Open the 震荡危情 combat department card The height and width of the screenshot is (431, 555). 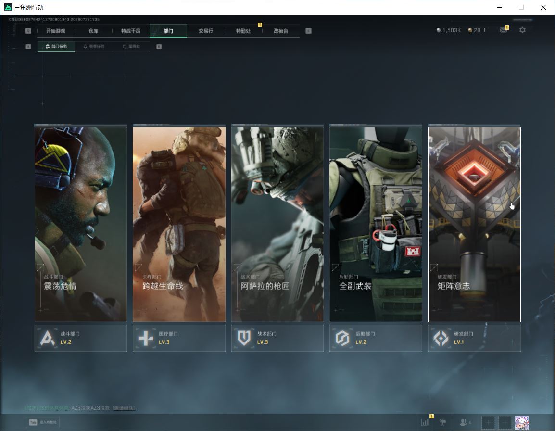pyautogui.click(x=81, y=224)
